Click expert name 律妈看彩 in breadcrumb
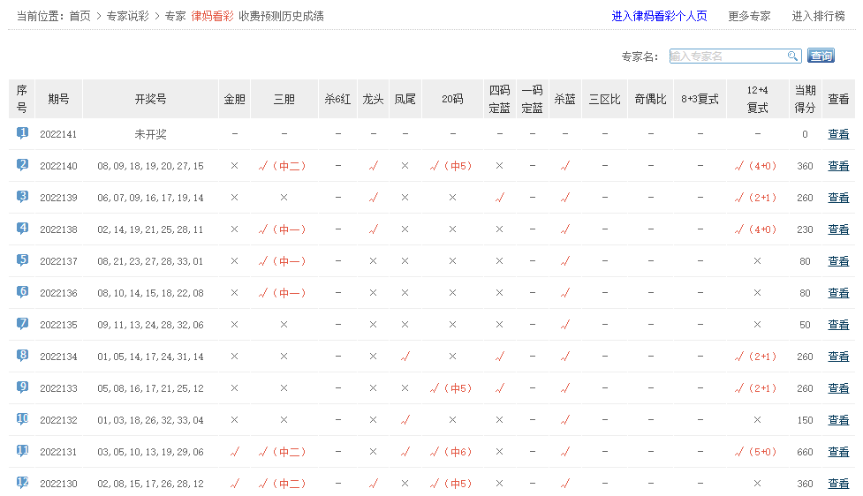863x496 pixels. pos(211,16)
